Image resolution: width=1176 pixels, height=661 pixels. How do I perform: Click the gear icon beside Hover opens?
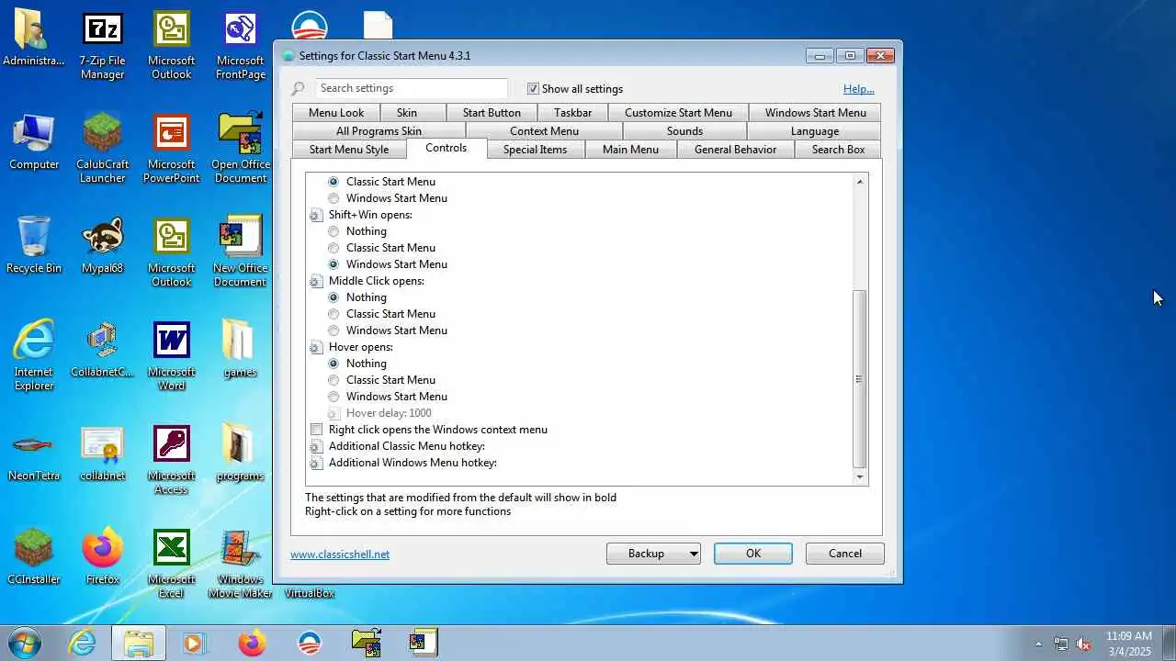[x=316, y=347]
